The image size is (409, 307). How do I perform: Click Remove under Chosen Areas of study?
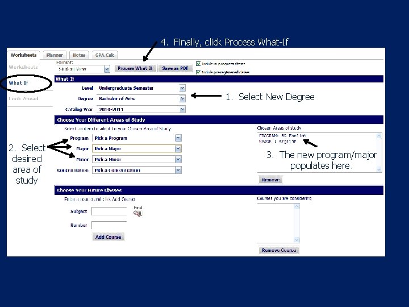point(270,180)
